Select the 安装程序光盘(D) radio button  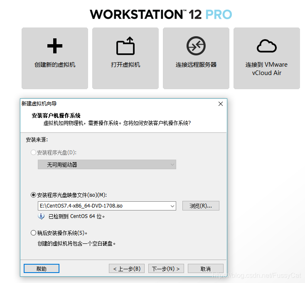(34, 152)
